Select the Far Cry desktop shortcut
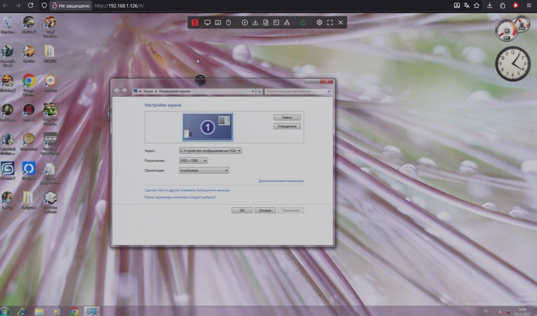Viewport: 537px width, 316px height. click(7, 200)
